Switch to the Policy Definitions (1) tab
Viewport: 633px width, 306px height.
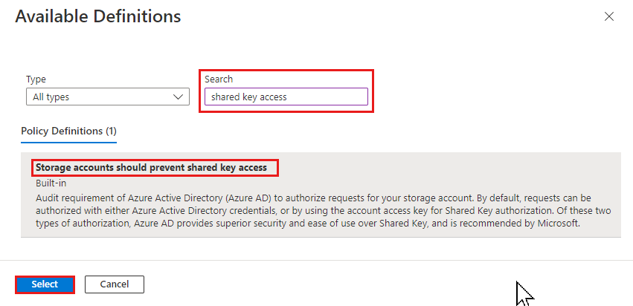(68, 131)
